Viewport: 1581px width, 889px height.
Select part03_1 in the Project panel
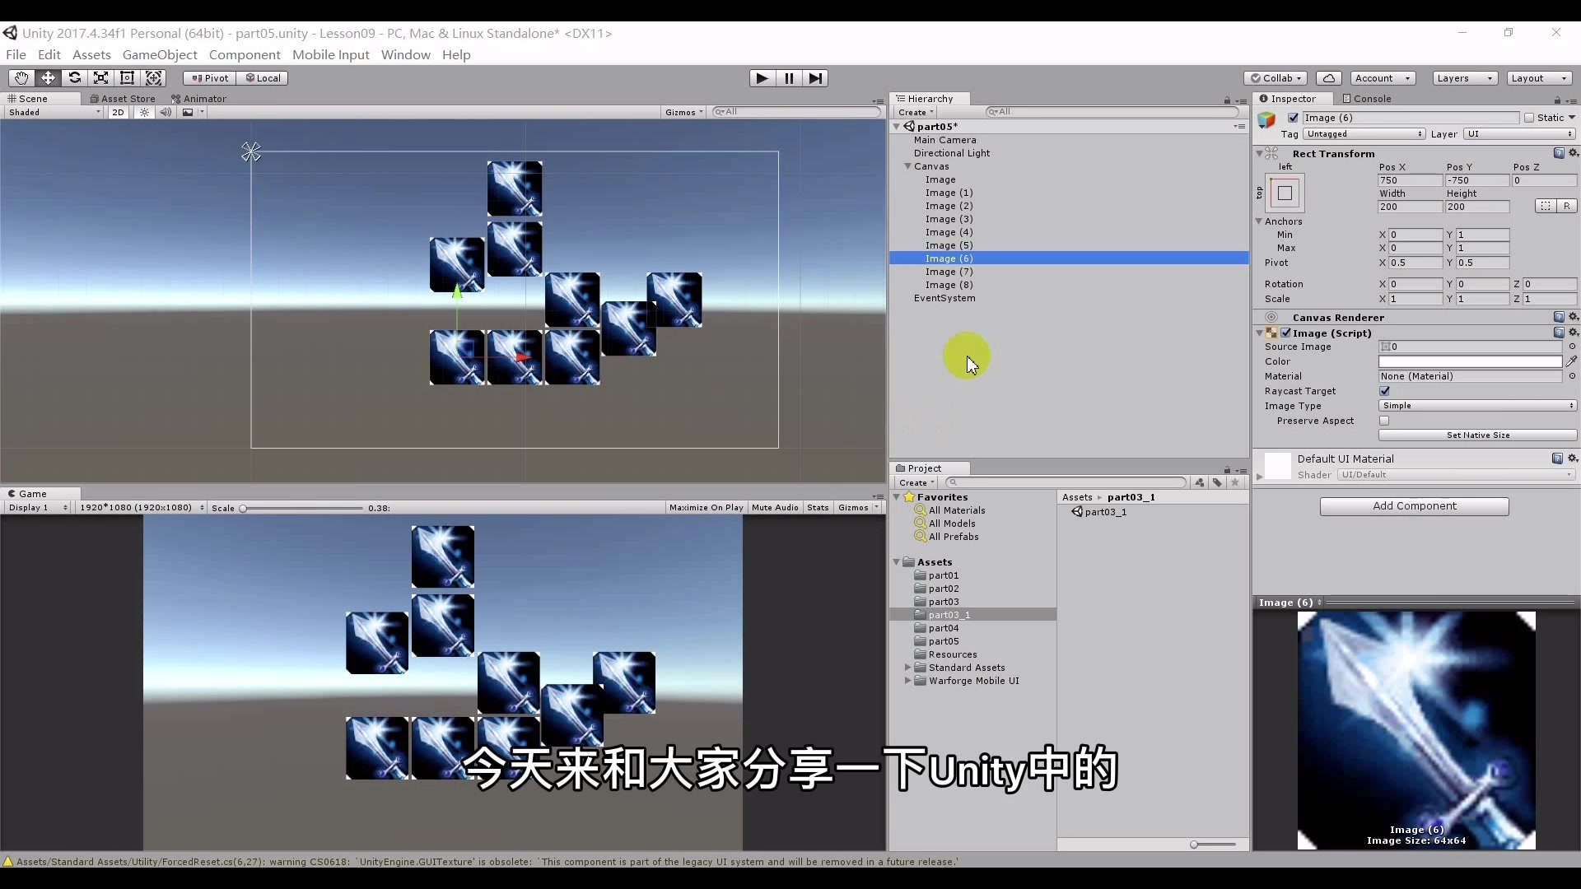point(949,614)
